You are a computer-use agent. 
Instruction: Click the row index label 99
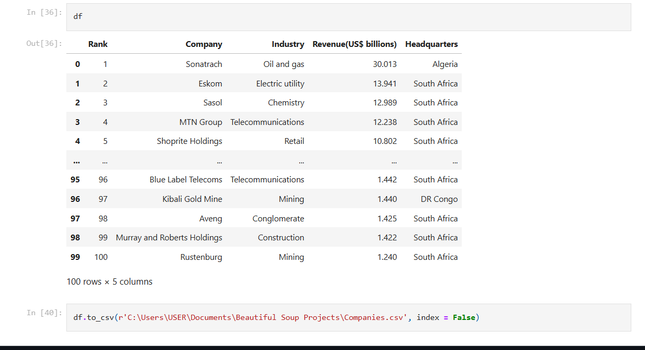point(75,257)
